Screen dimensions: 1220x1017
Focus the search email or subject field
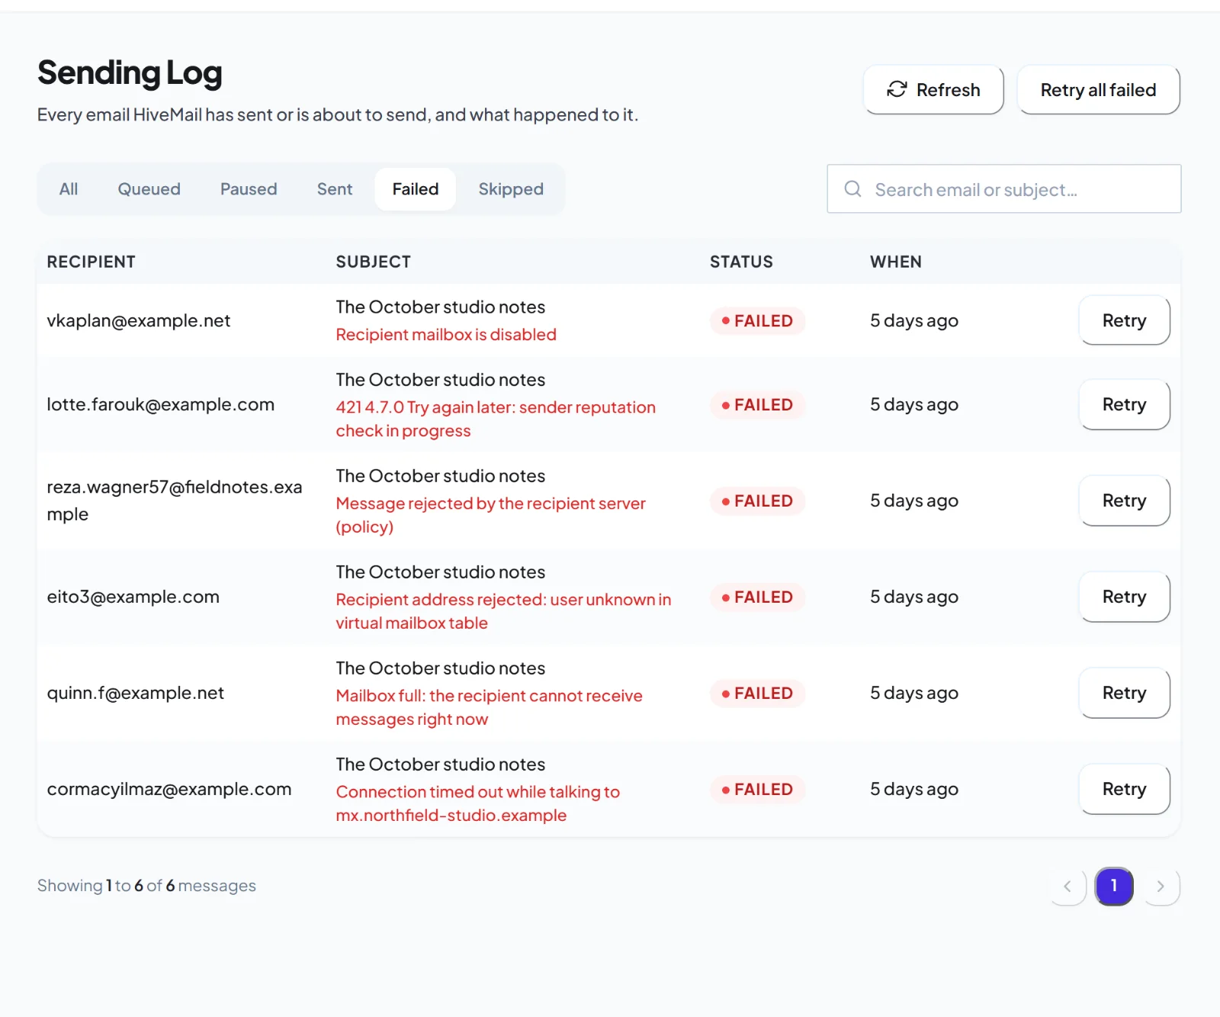point(1004,189)
